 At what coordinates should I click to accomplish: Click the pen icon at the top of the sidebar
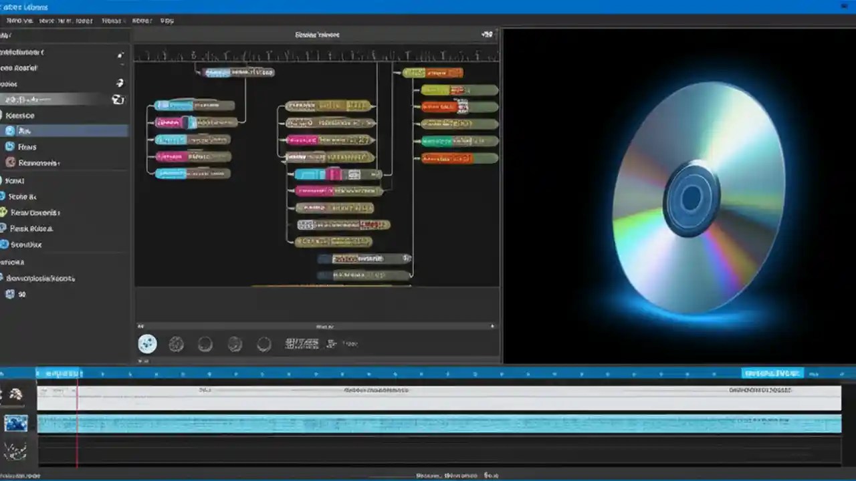(x=120, y=55)
